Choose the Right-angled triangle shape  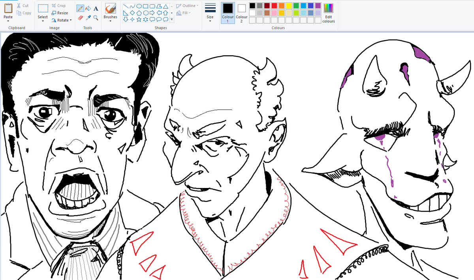(125, 13)
